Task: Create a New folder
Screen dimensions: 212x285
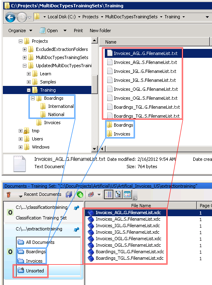Action: [x=100, y=31]
